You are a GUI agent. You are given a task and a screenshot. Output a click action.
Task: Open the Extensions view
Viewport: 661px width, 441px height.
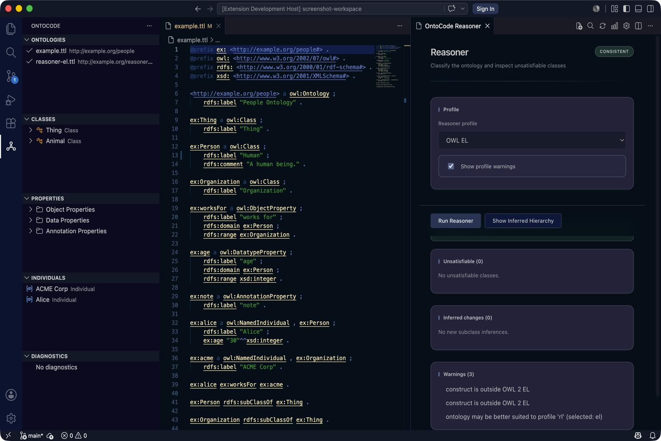(x=11, y=123)
